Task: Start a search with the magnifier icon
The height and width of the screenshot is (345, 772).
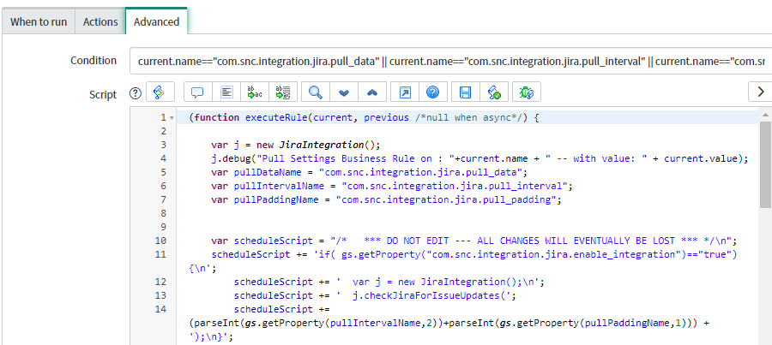Action: pos(315,92)
